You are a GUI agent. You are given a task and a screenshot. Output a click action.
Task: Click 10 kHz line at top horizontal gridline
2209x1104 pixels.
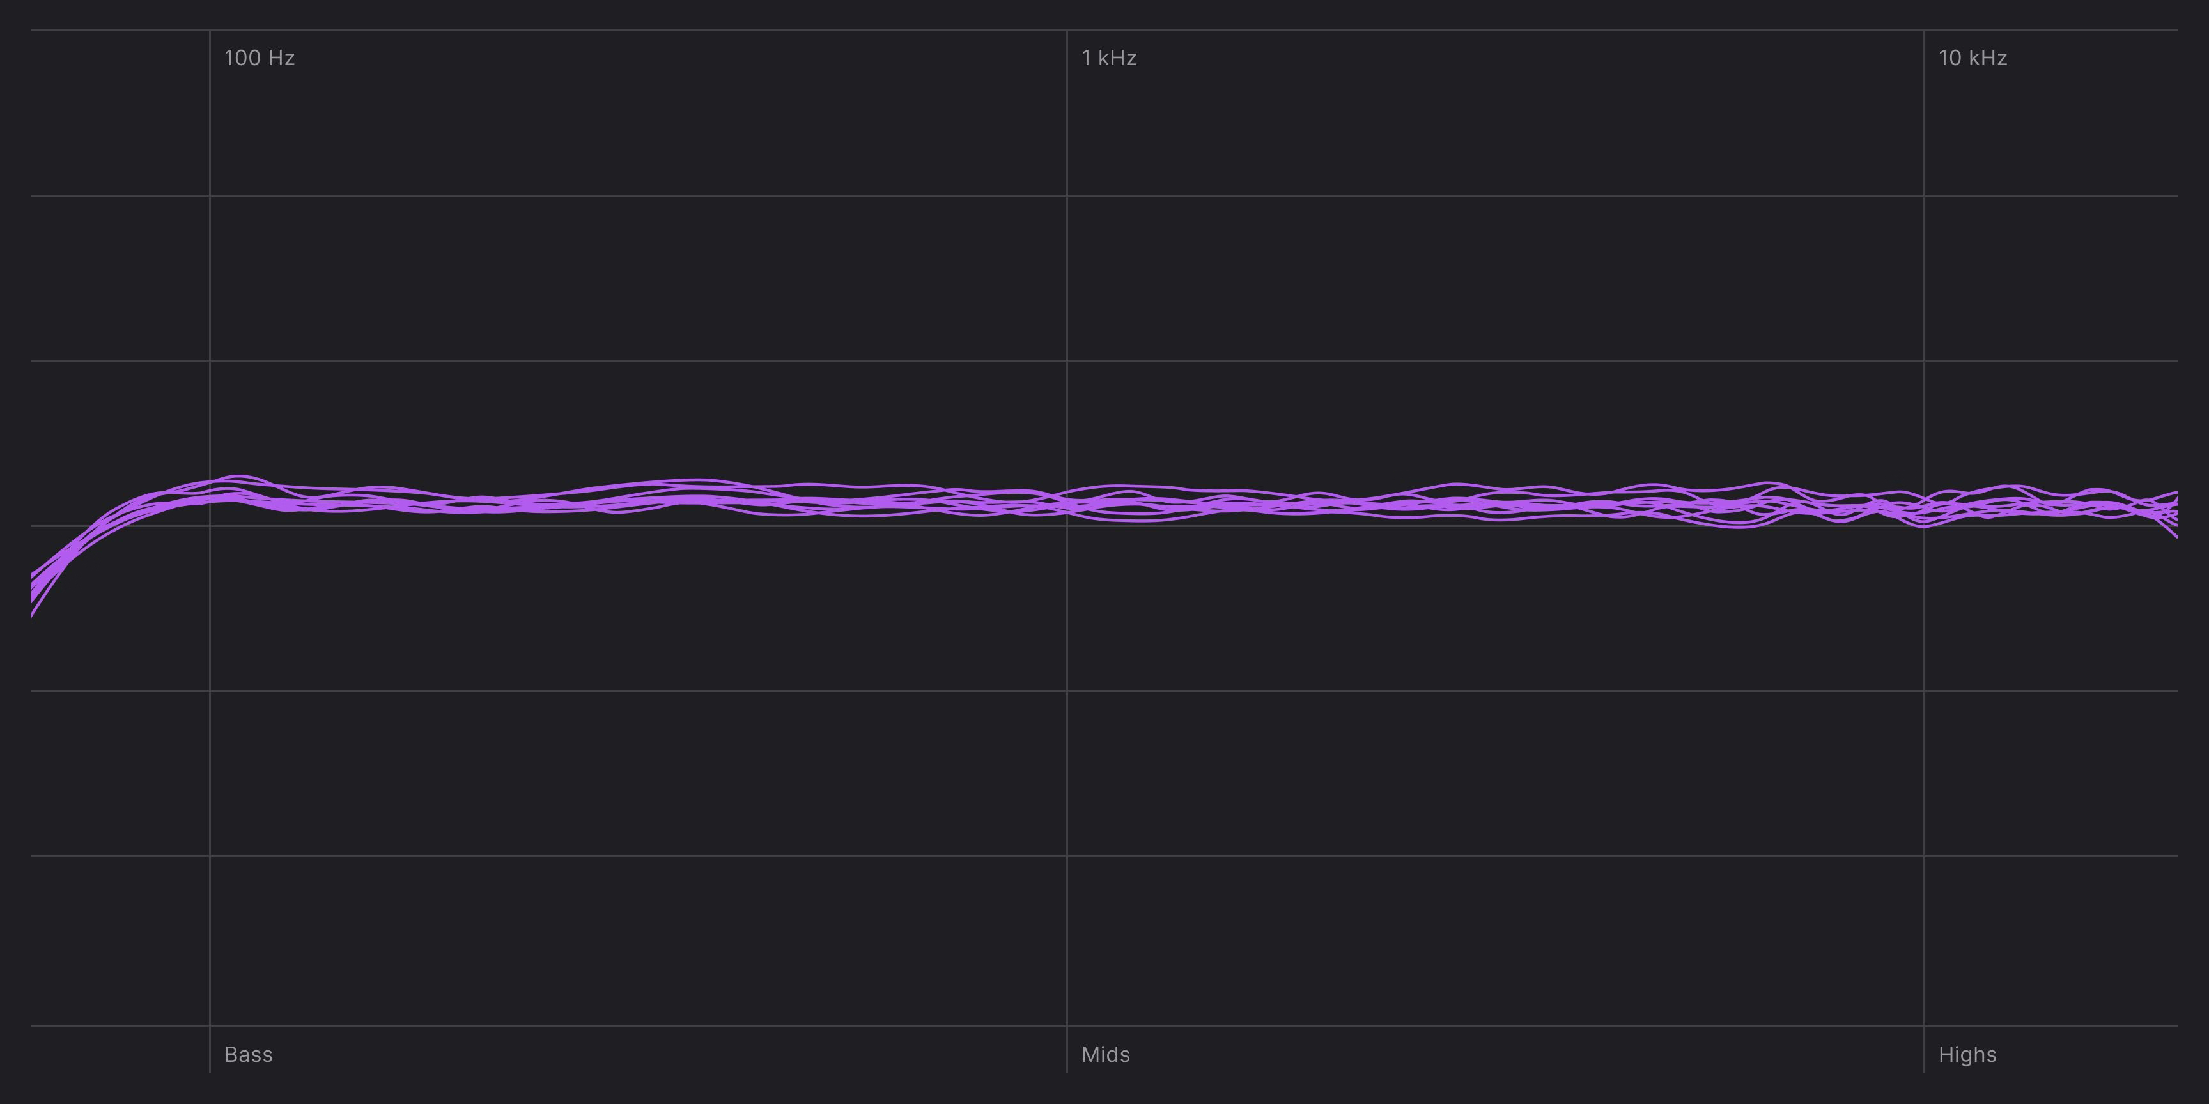[x=1923, y=30]
